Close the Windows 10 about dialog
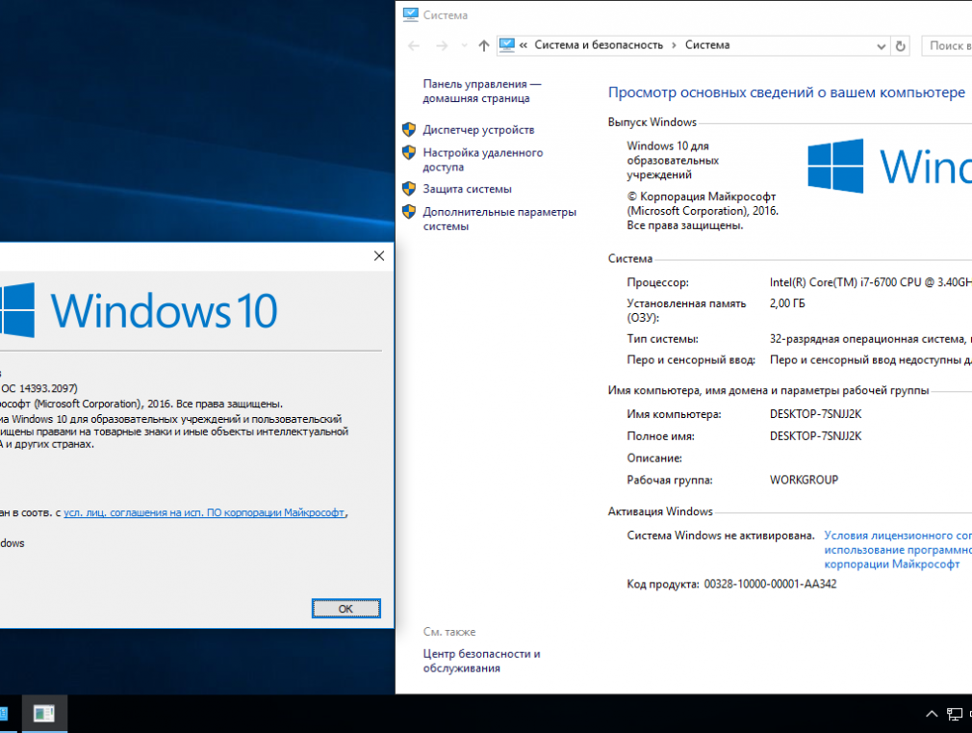The height and width of the screenshot is (733, 972). [379, 255]
